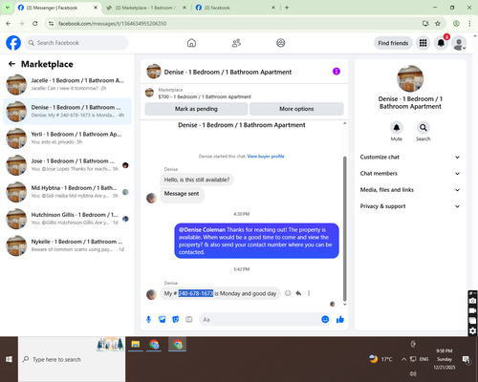Open Yerli's conversation

(67, 138)
